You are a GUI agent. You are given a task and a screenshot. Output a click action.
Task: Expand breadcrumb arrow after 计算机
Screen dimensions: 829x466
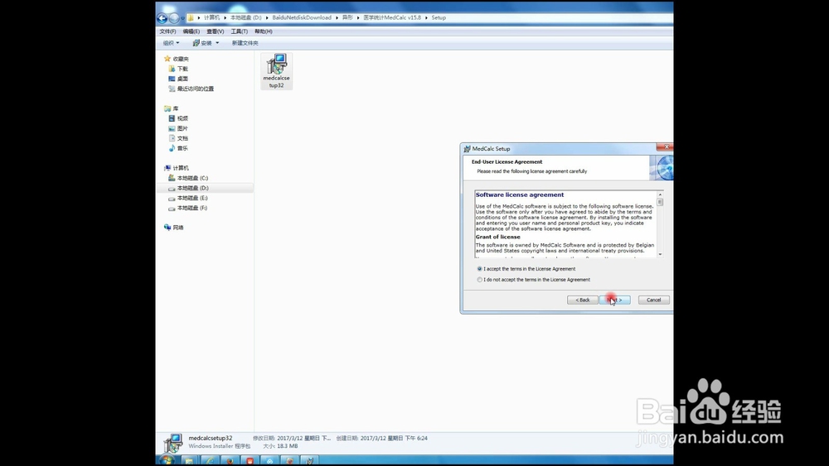225,17
